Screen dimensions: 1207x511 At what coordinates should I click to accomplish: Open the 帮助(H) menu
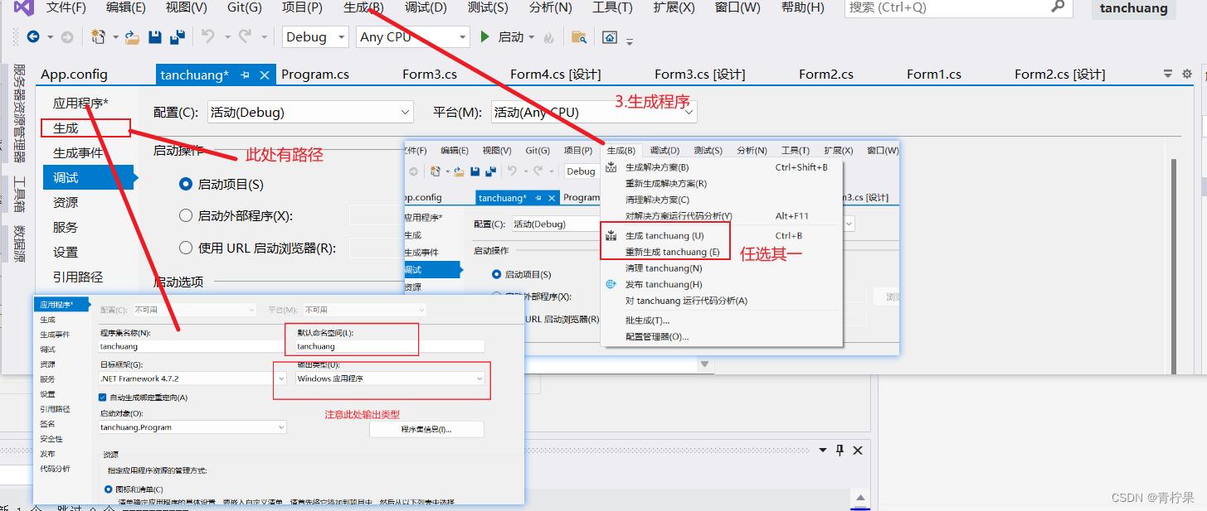pos(803,7)
